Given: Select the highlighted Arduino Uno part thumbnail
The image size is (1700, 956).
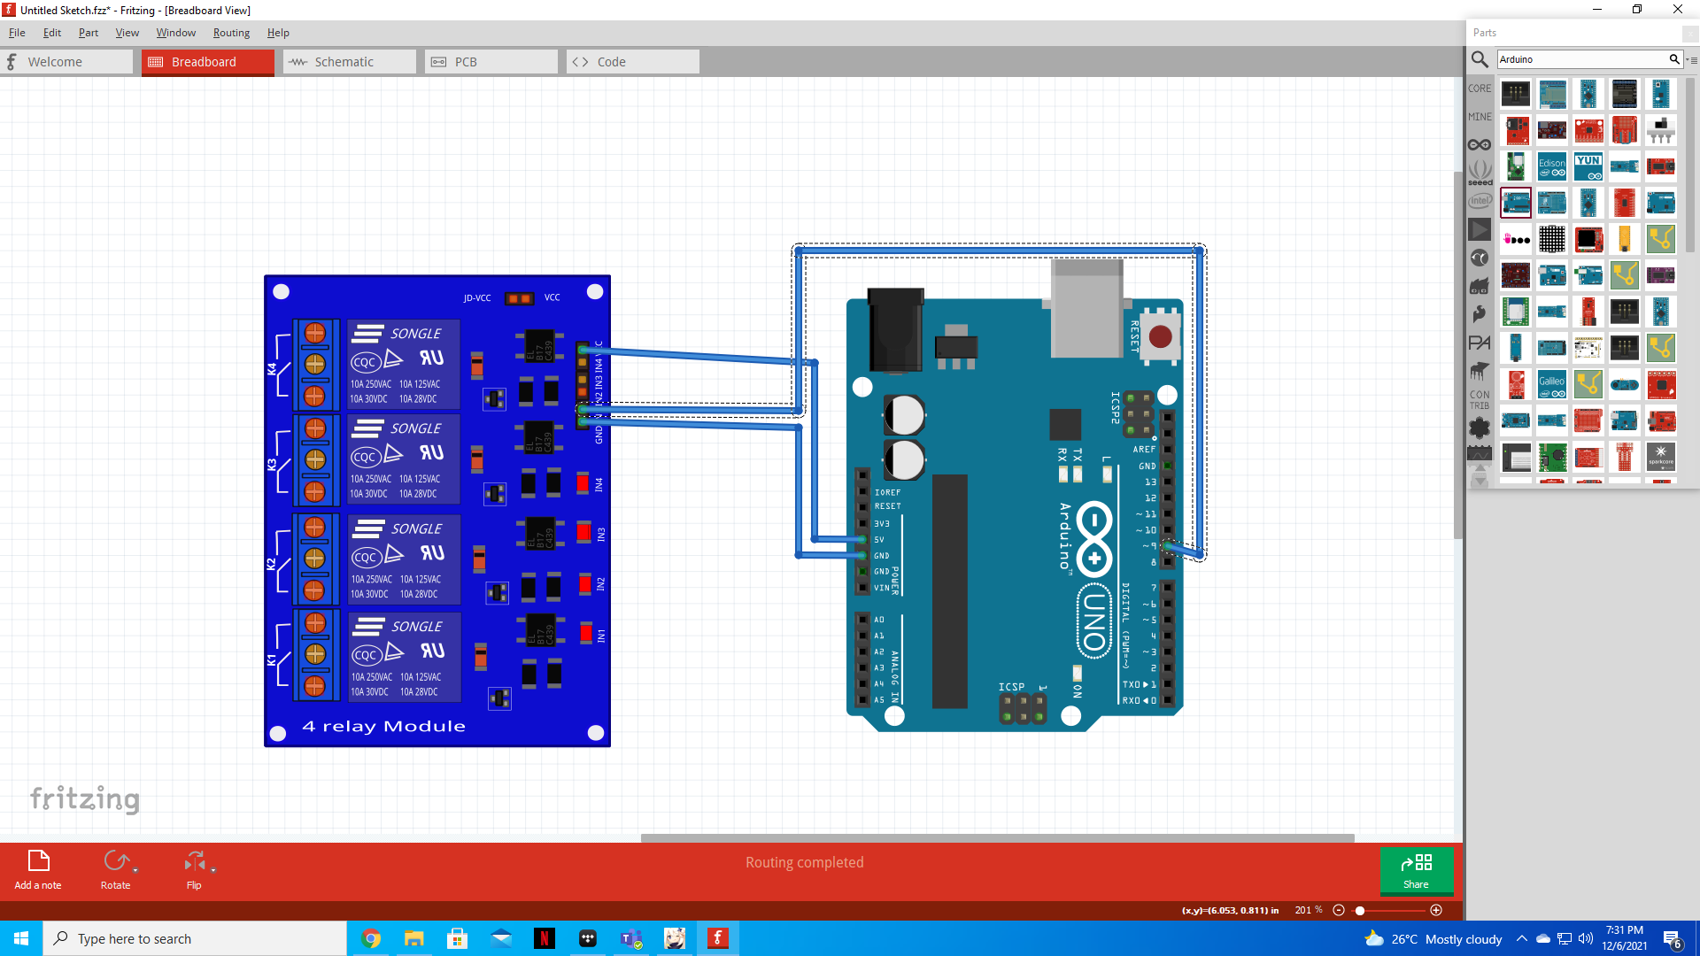Looking at the screenshot, I should click(x=1516, y=203).
